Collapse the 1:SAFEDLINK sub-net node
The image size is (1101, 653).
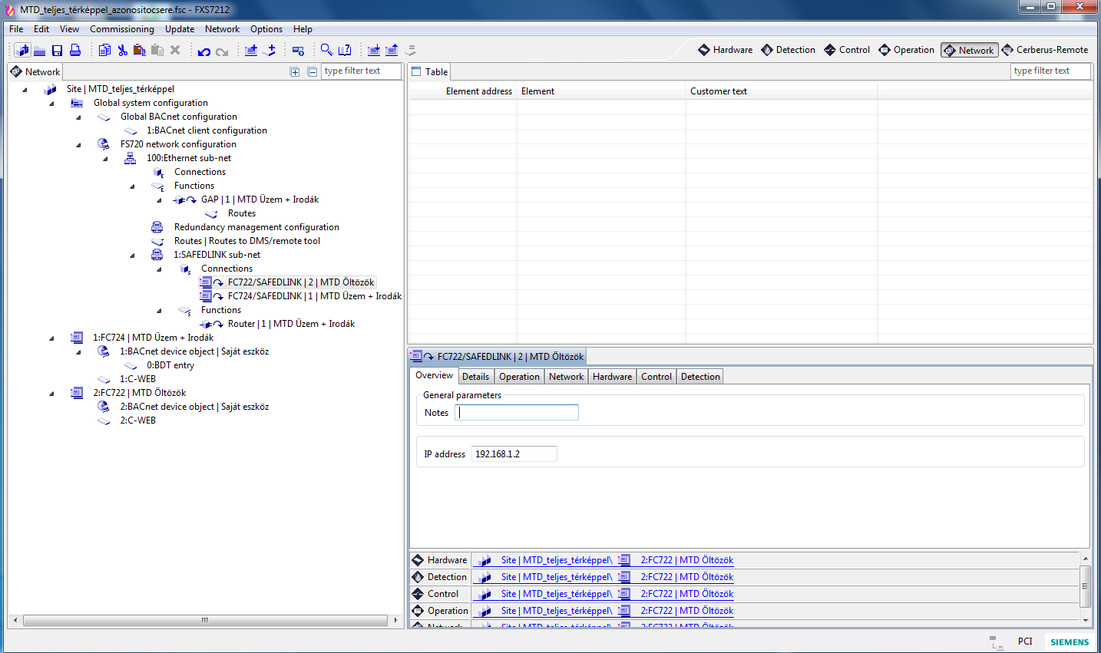coord(132,256)
